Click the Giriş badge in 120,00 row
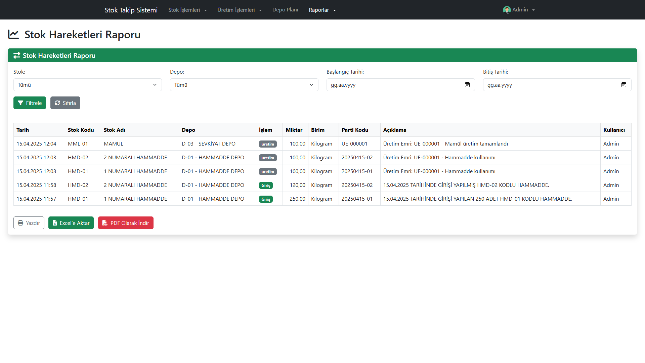Screen dimensions: 645x363 click(266, 185)
